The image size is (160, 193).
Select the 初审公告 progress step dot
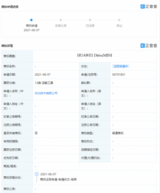[60, 20]
